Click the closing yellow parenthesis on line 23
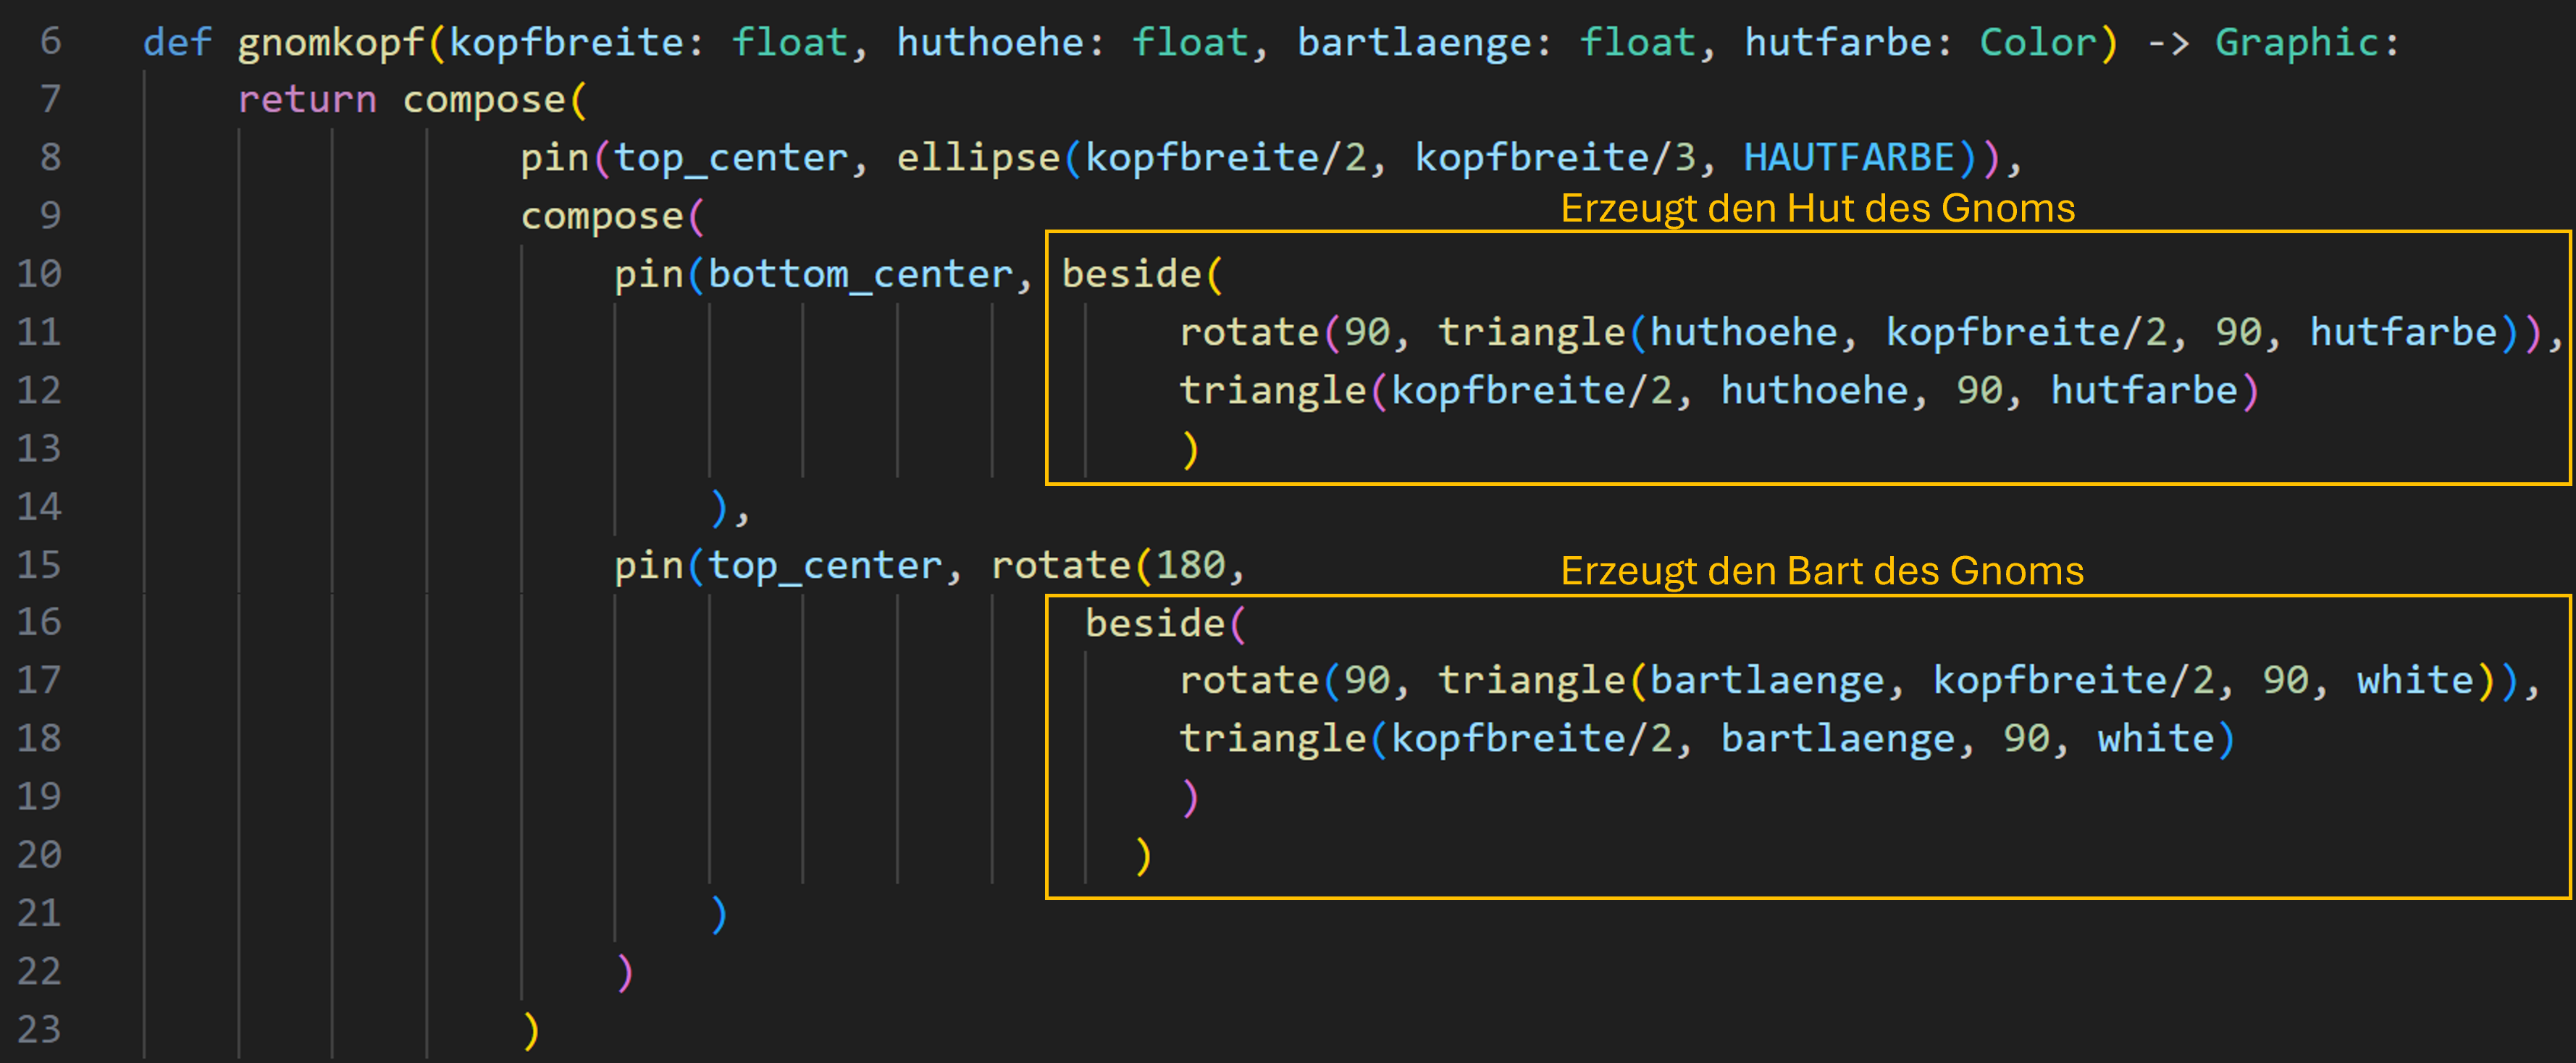The width and height of the screenshot is (2576, 1063). (531, 1030)
